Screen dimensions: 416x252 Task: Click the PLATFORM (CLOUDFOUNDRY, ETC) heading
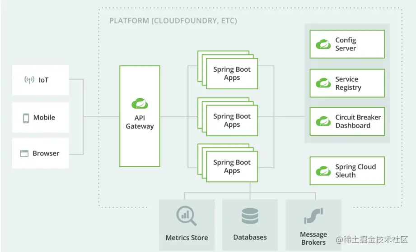pyautogui.click(x=173, y=21)
